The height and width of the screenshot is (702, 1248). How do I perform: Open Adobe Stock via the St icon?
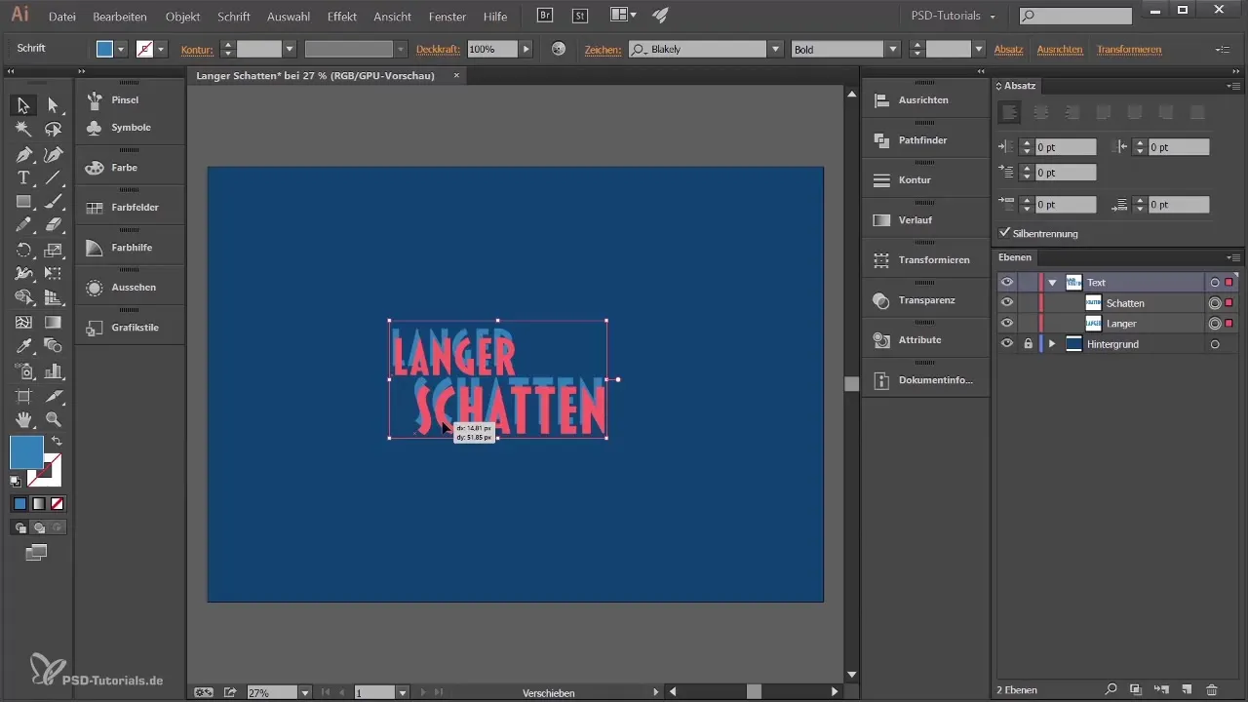[581, 16]
